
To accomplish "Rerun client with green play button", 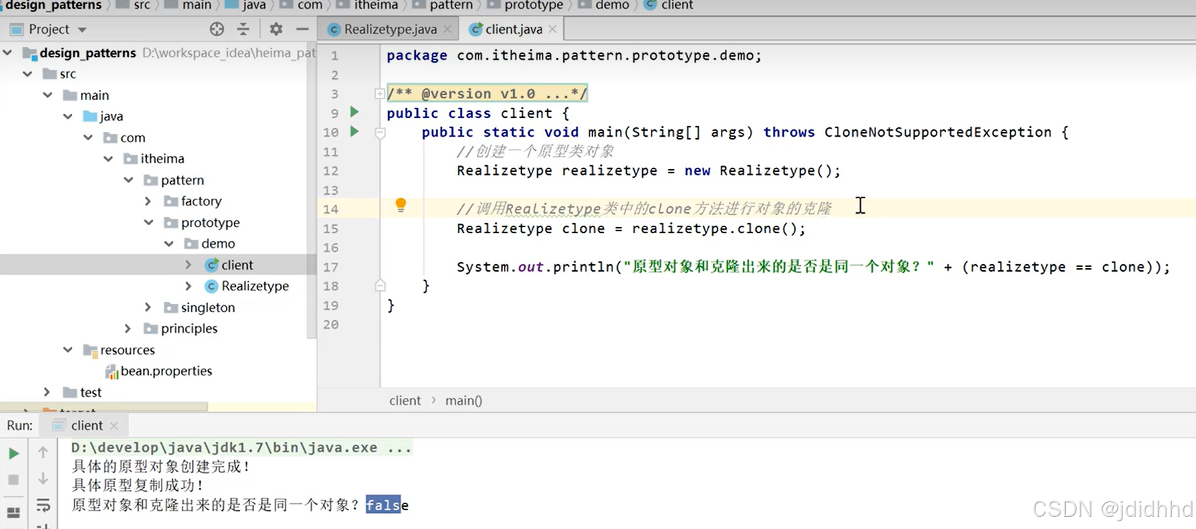I will [13, 454].
